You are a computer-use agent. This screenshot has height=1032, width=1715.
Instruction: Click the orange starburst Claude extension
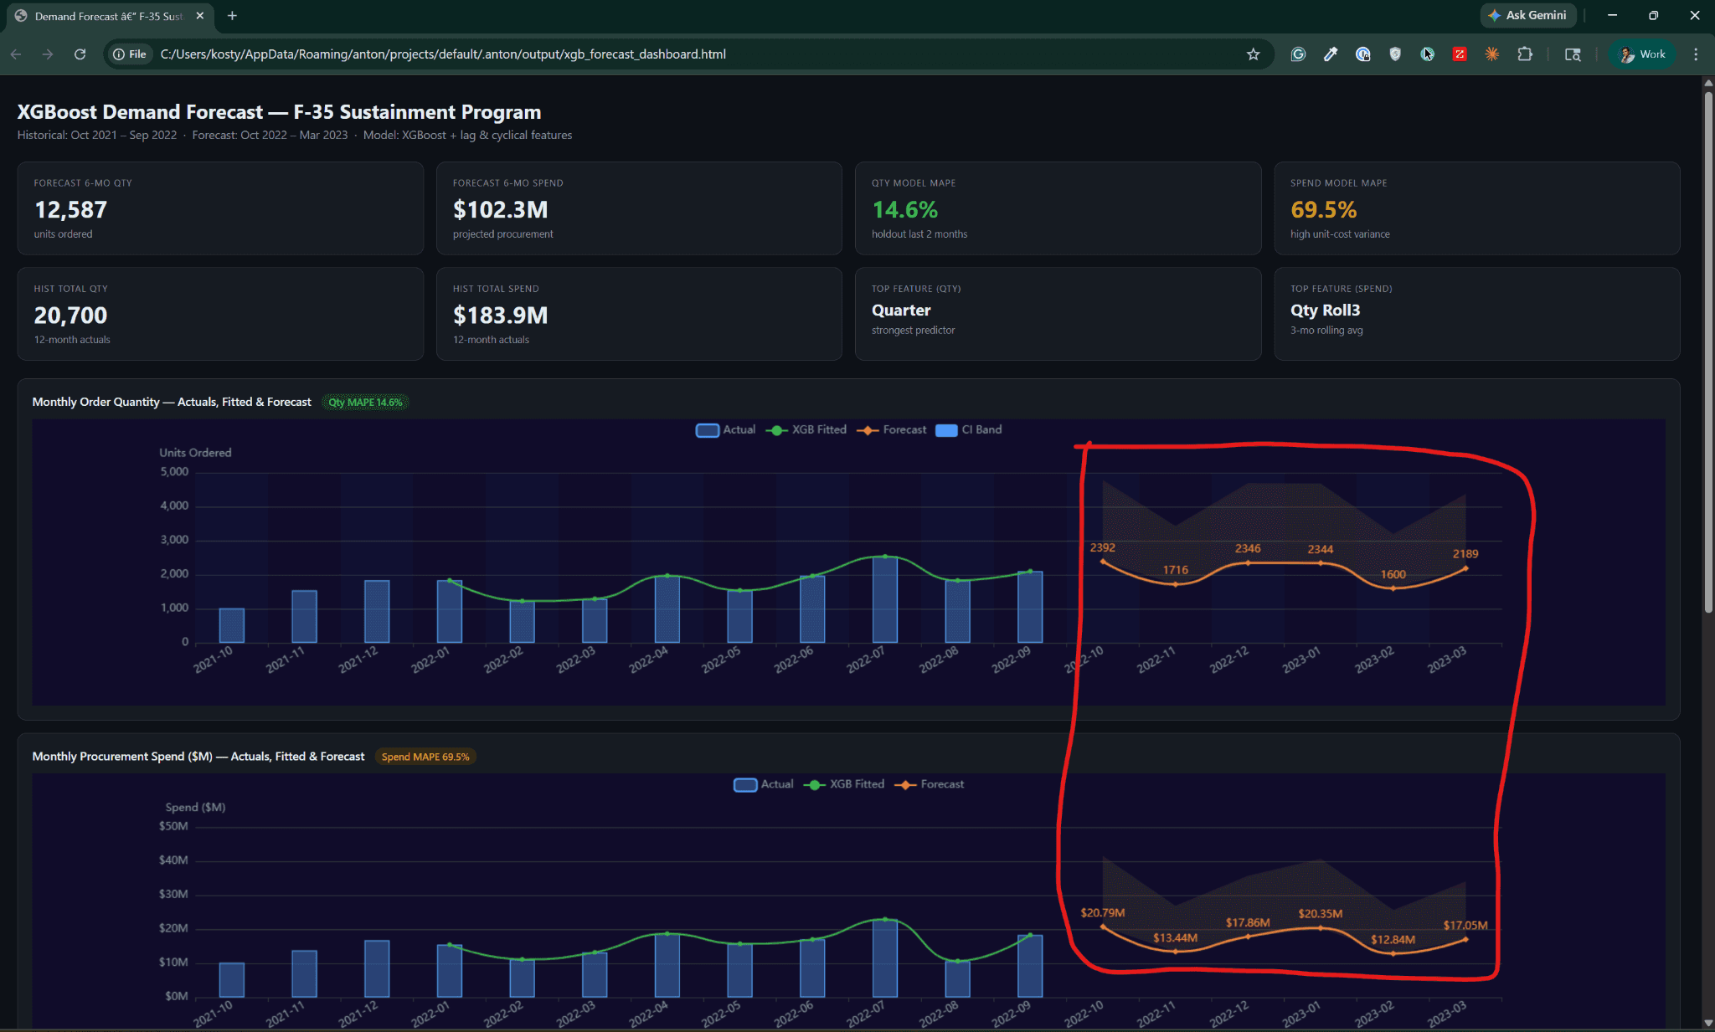coord(1492,54)
